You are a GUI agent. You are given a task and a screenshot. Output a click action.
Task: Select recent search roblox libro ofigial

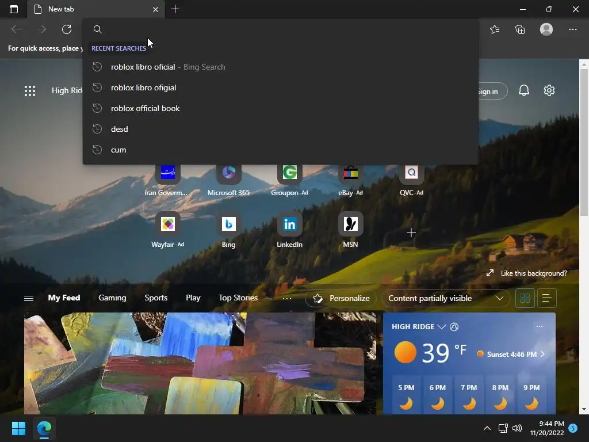click(280, 87)
